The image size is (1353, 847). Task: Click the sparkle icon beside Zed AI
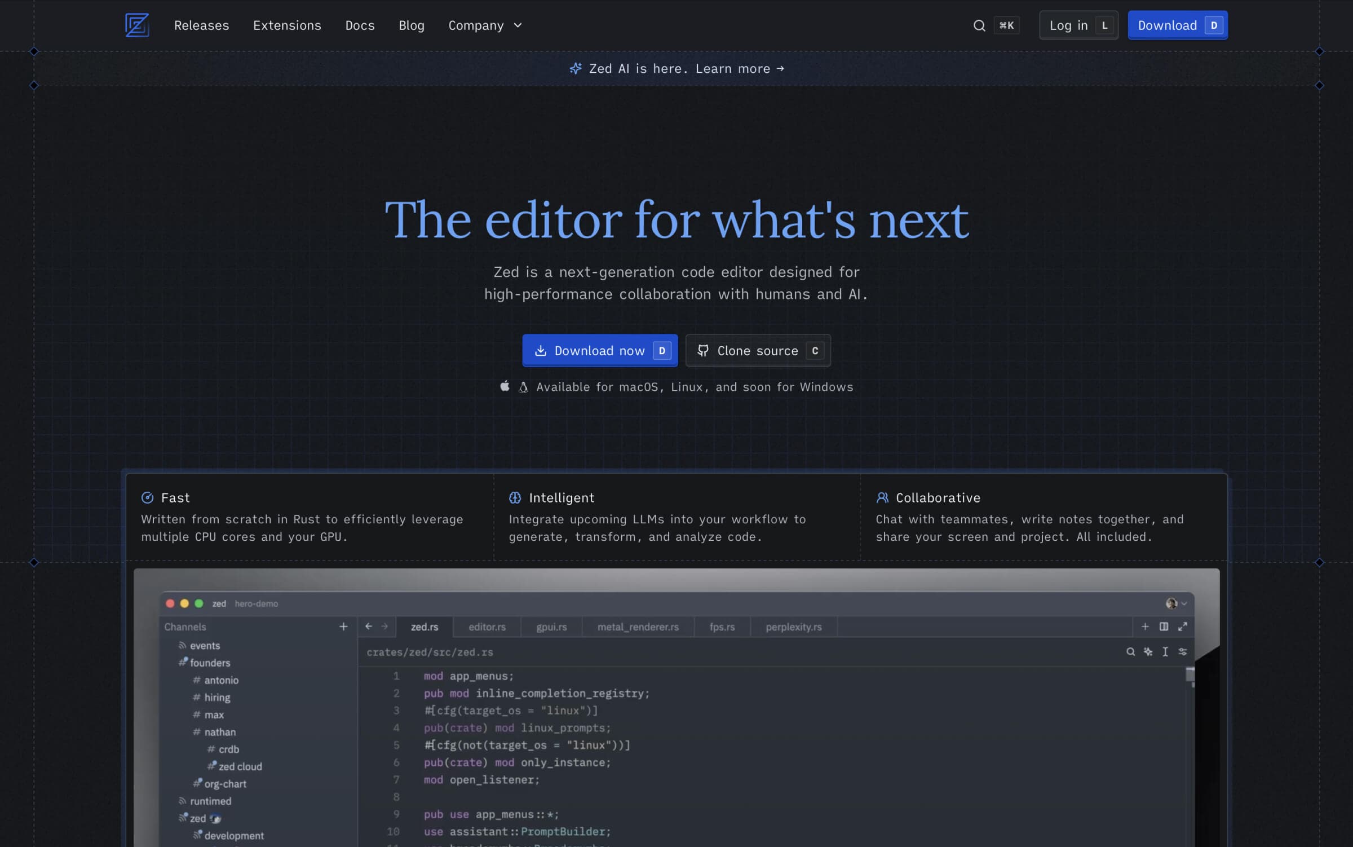(576, 69)
